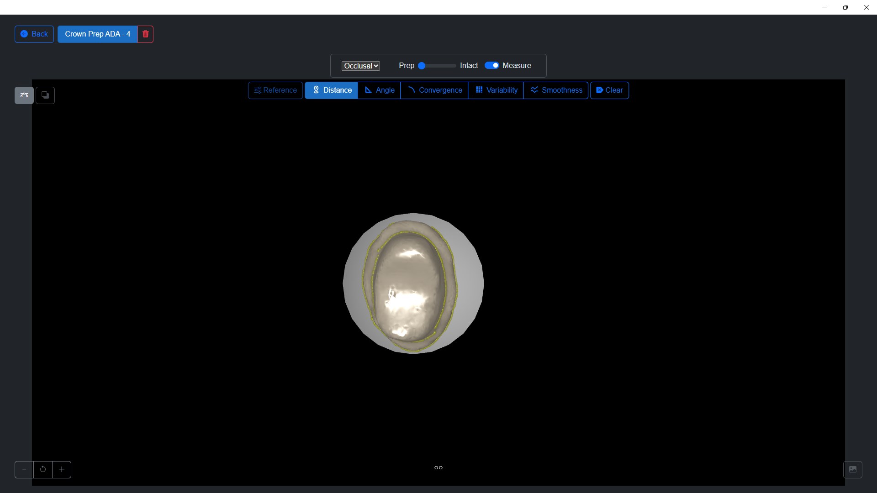The image size is (877, 493).
Task: Toggle the bezier curve margin icon
Action: click(24, 95)
